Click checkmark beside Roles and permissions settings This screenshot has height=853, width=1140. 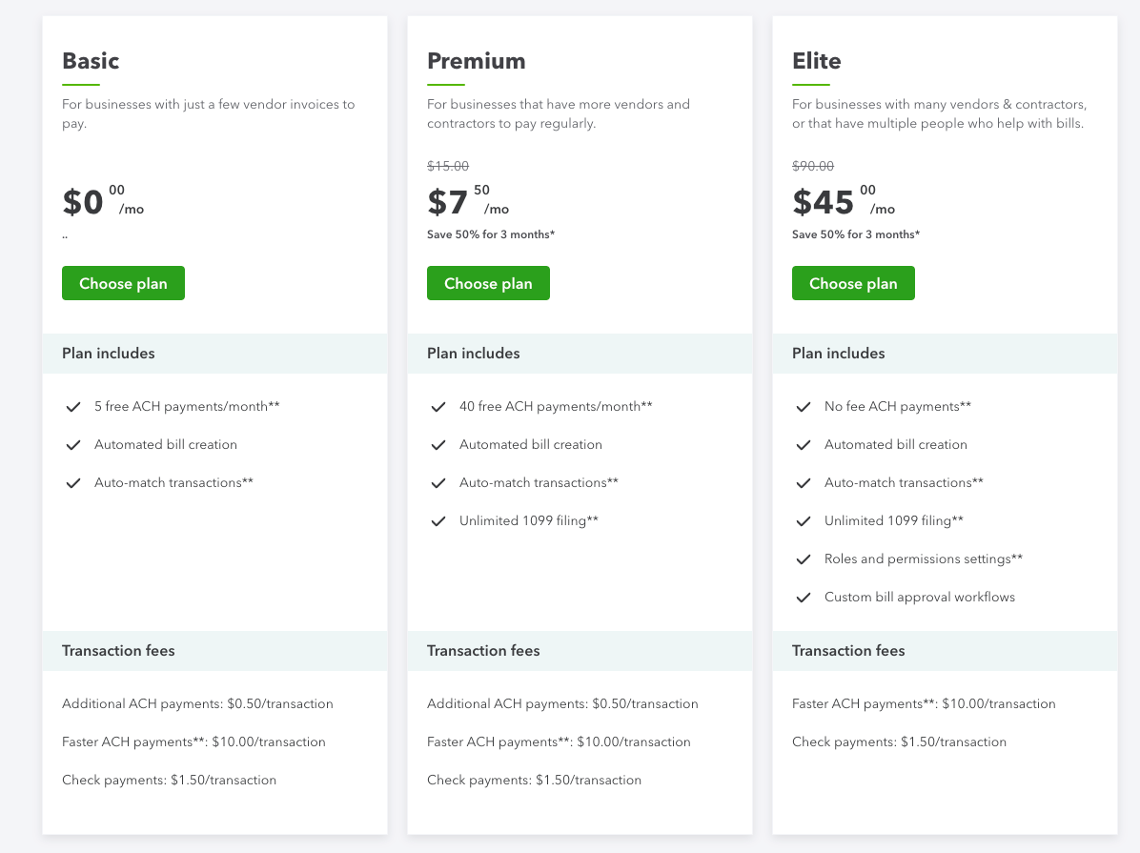click(x=804, y=559)
